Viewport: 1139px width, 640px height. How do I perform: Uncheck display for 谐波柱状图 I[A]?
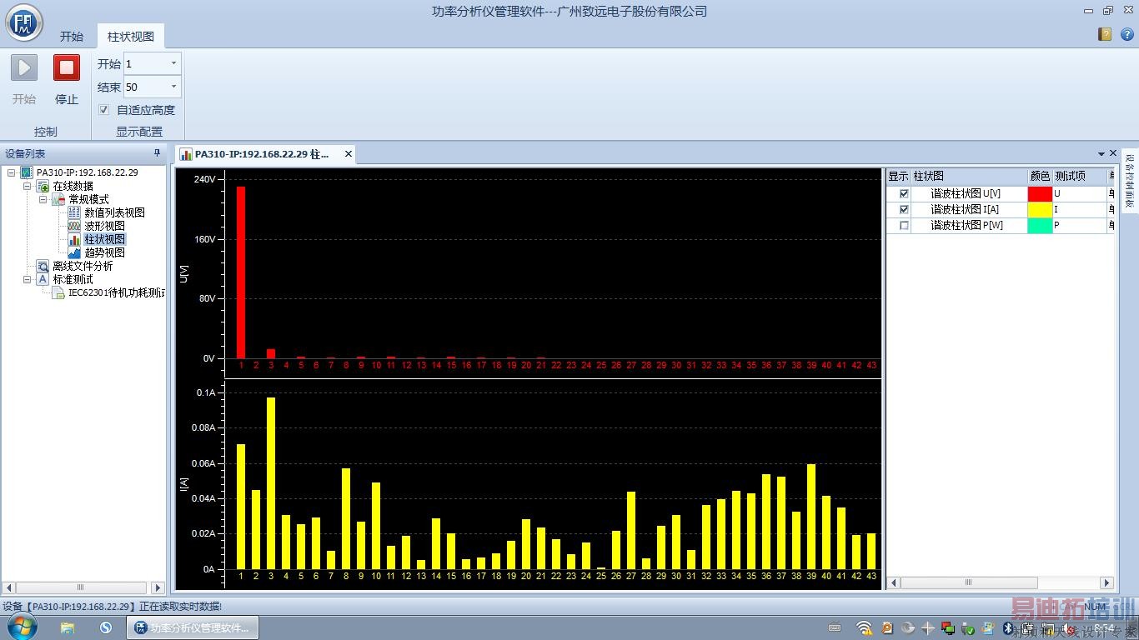(904, 209)
